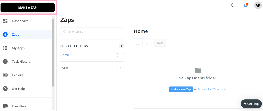Click the Dashboard grid icon
The height and width of the screenshot is (111, 263).
pyautogui.click(x=5, y=21)
